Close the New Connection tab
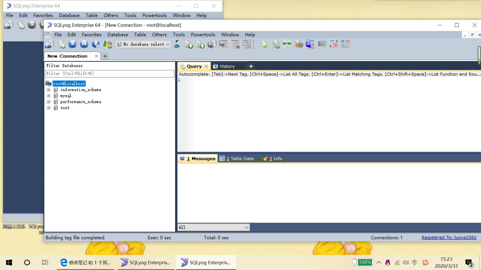The height and width of the screenshot is (270, 481). pos(96,56)
